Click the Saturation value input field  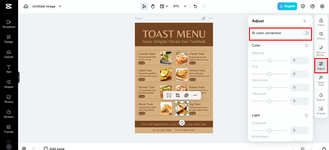(x=299, y=87)
